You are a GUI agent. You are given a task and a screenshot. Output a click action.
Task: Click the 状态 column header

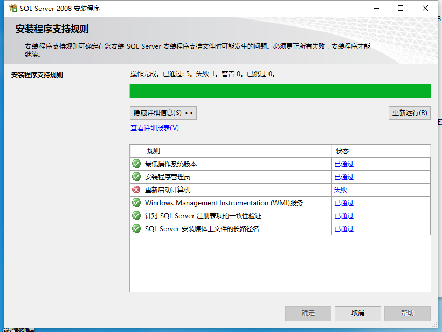click(381, 151)
